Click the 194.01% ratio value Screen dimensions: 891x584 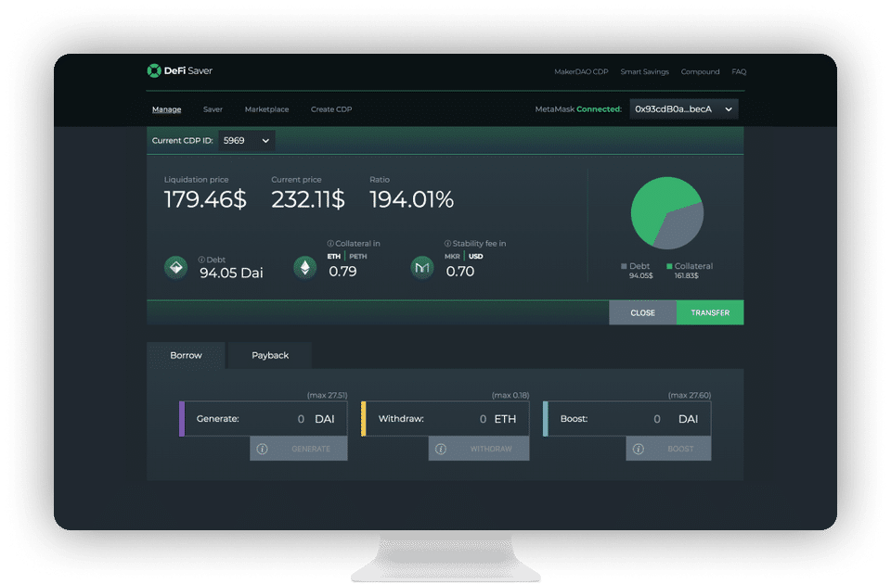[x=412, y=200]
